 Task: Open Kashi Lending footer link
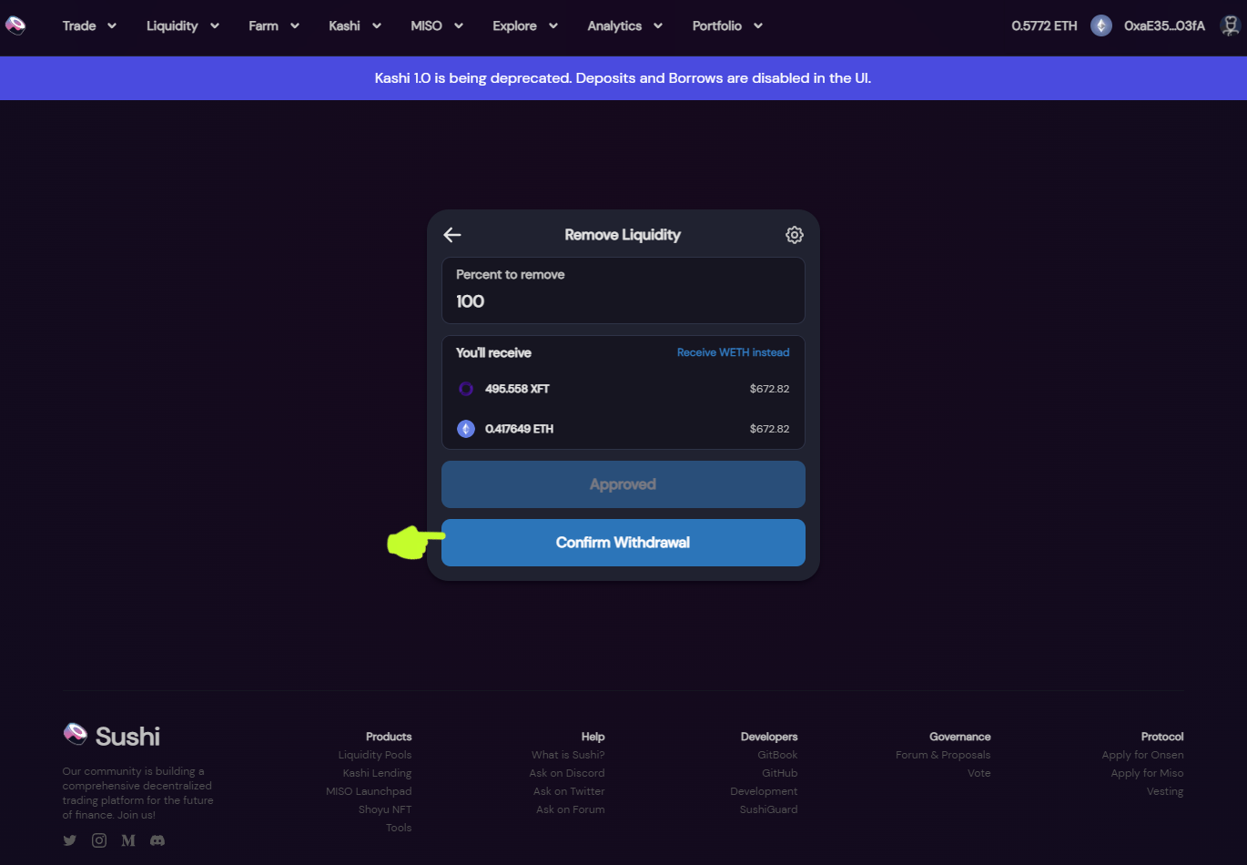click(x=377, y=773)
